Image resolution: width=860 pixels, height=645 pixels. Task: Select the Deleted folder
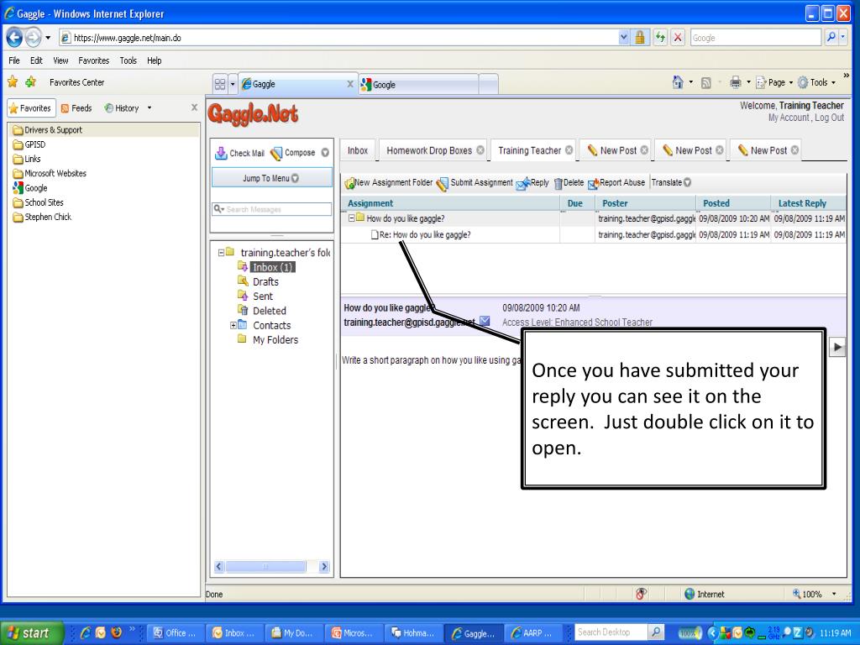coord(270,311)
